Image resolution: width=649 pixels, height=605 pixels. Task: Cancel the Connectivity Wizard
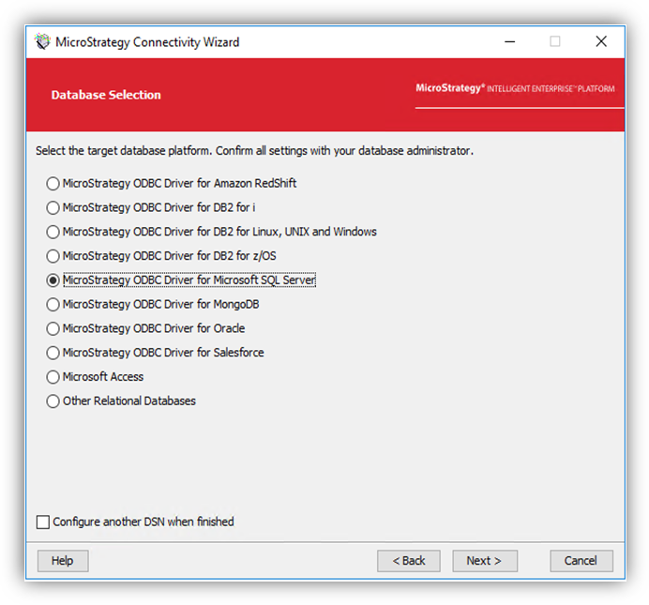pos(581,561)
